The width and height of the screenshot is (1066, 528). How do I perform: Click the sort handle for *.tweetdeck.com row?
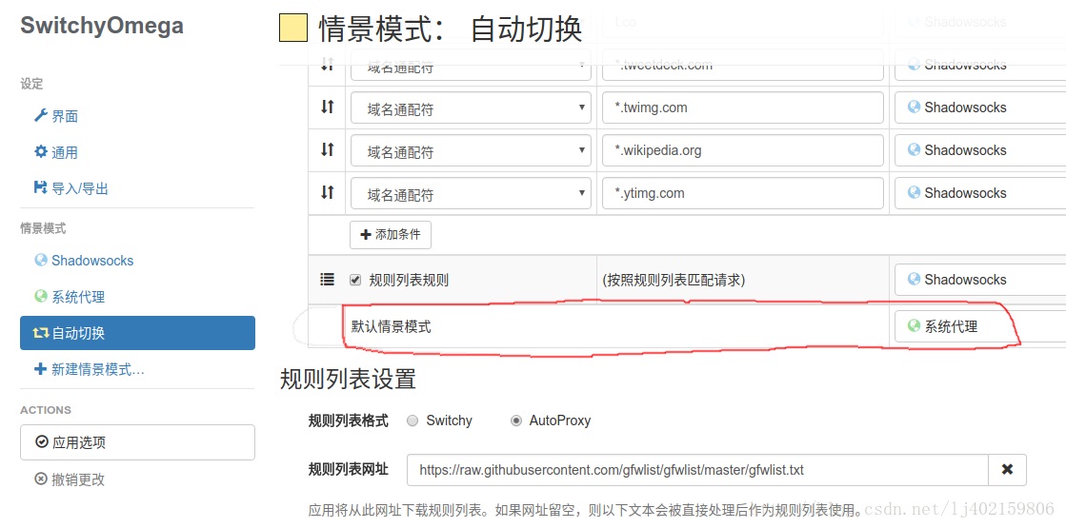point(328,65)
